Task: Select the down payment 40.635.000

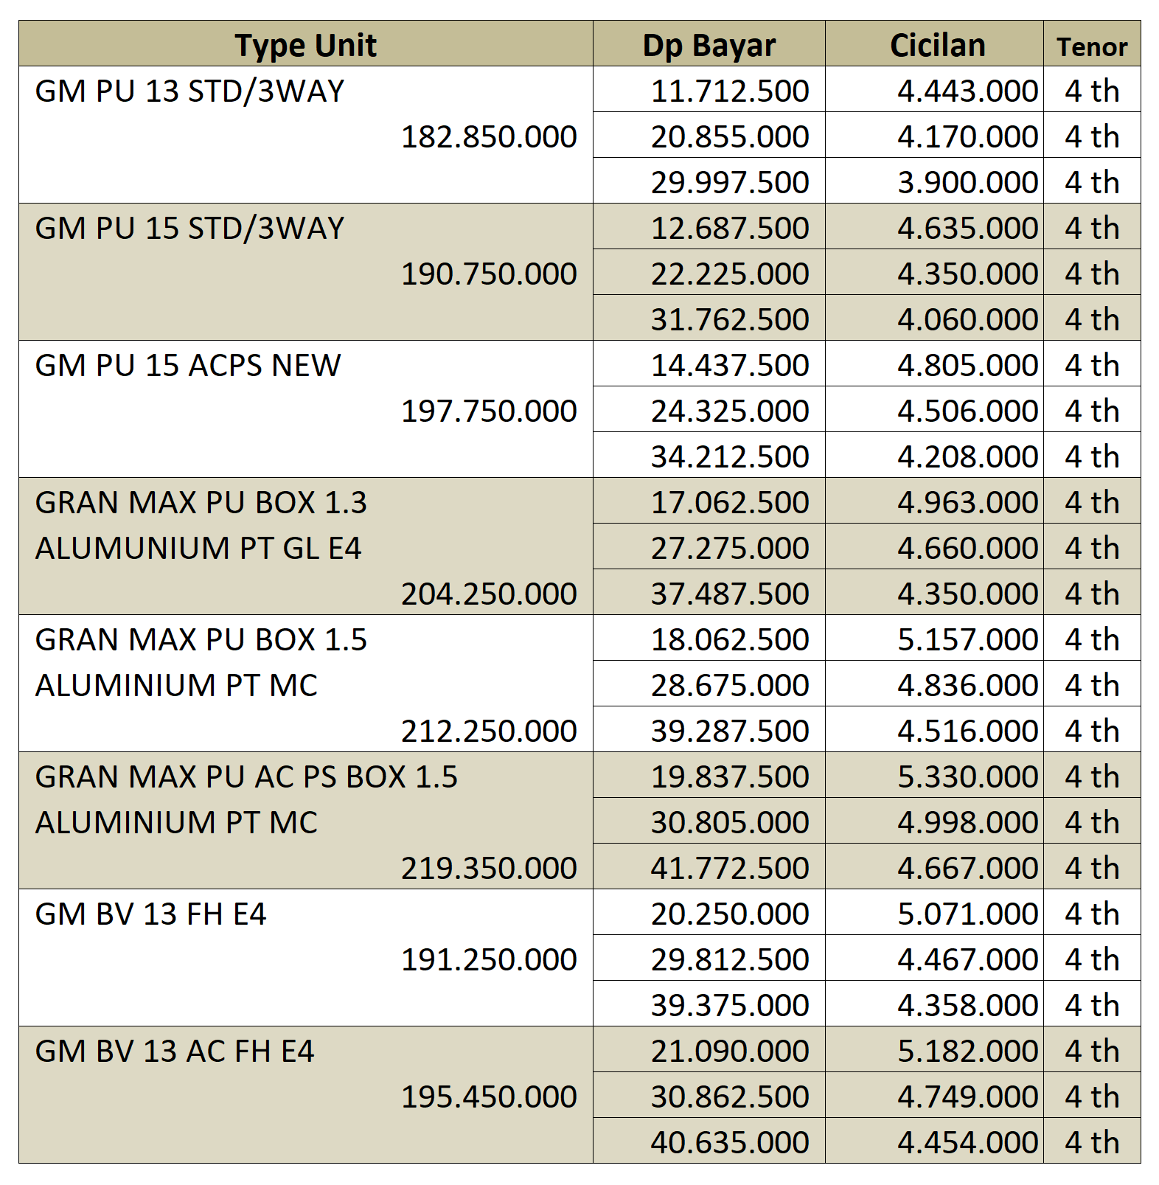Action: pyautogui.click(x=730, y=1143)
